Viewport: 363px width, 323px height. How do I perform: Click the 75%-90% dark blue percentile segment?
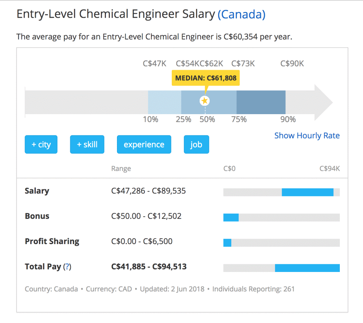(261, 102)
